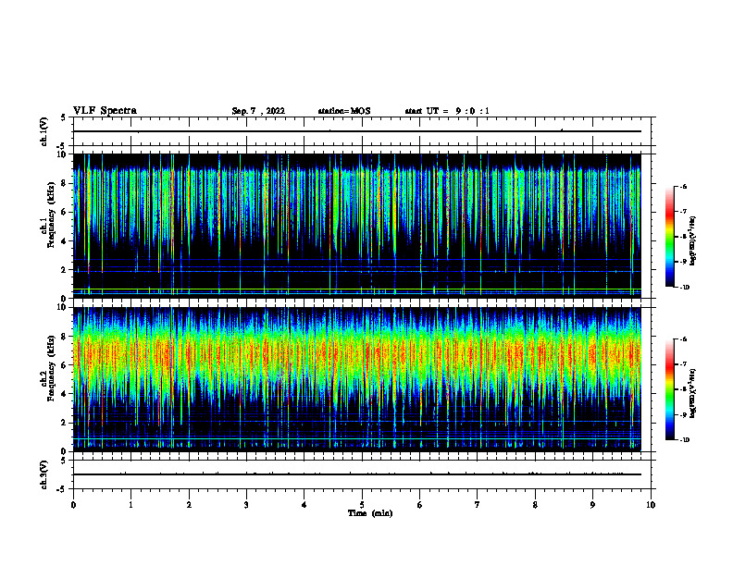
Task: Click the 'VLF Spectra' title text
Action: point(105,111)
